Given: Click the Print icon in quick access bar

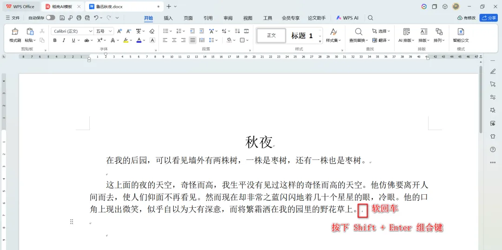Looking at the screenshot, I should (x=79, y=18).
